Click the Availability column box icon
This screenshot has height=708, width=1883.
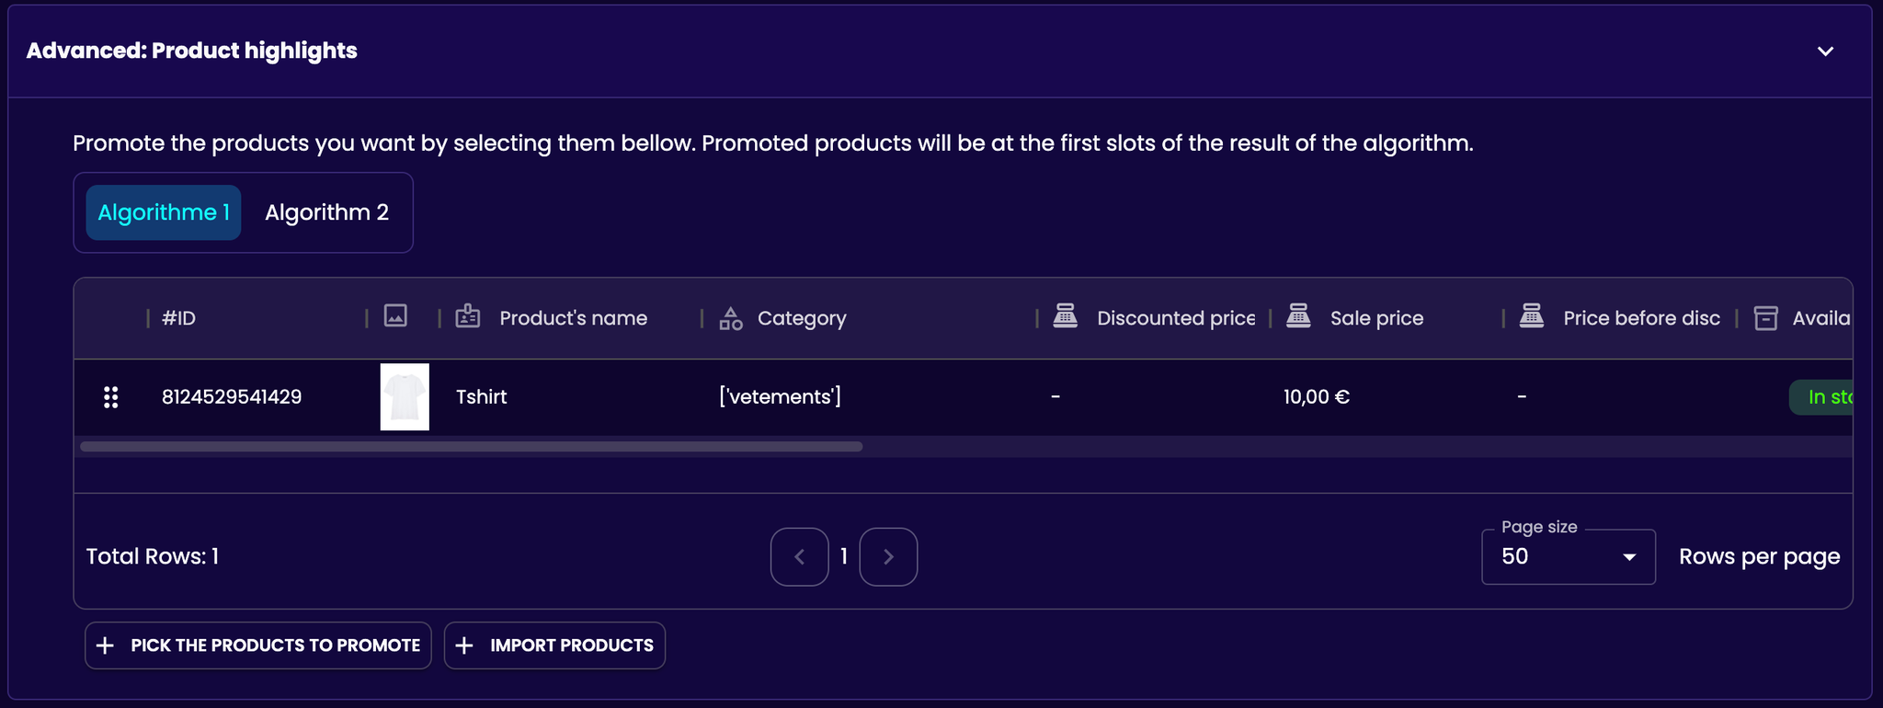[1765, 318]
